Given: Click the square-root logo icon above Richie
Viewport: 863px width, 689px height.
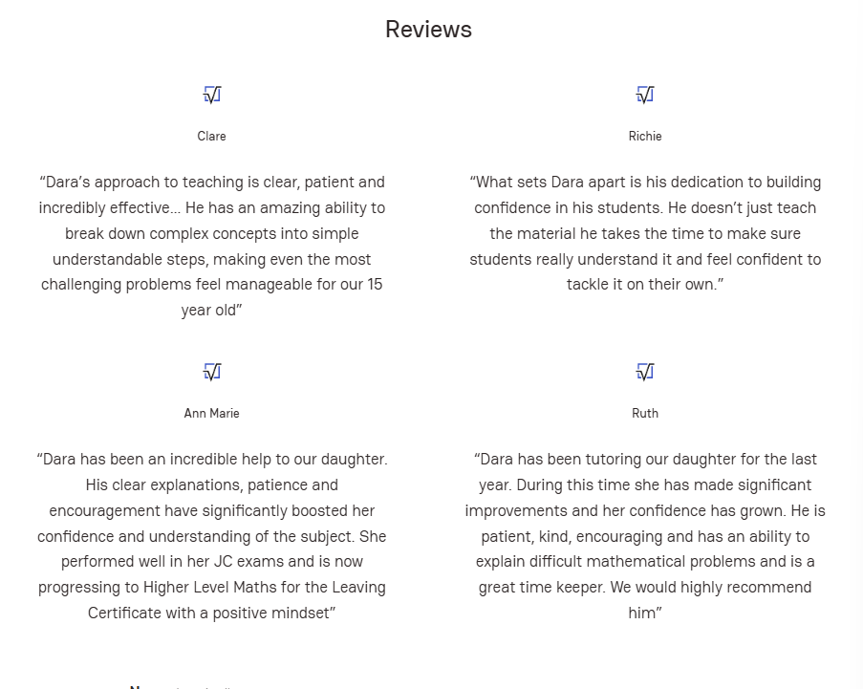Looking at the screenshot, I should click(645, 95).
